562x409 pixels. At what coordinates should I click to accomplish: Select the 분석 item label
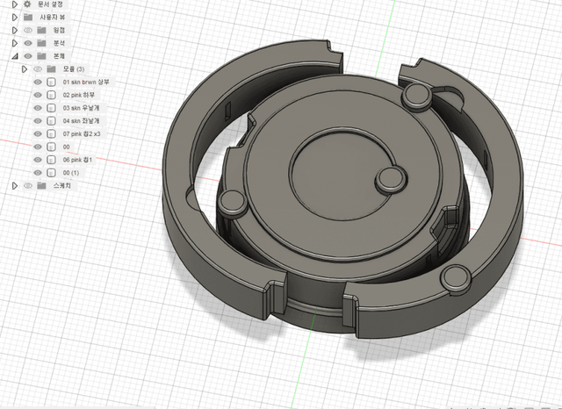tap(61, 43)
